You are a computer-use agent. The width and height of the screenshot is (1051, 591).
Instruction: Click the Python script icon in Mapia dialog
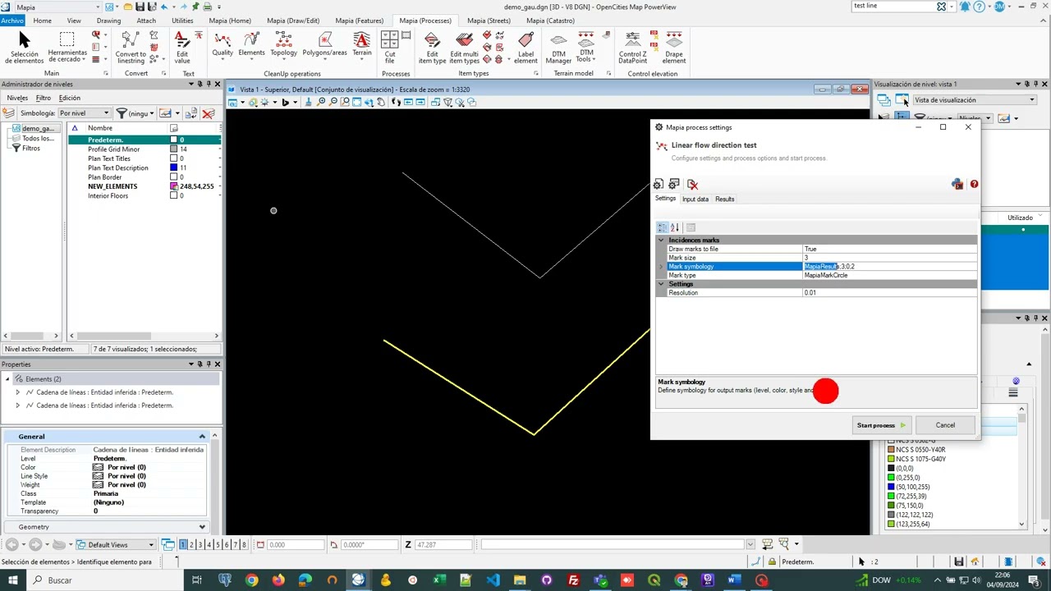click(x=957, y=184)
